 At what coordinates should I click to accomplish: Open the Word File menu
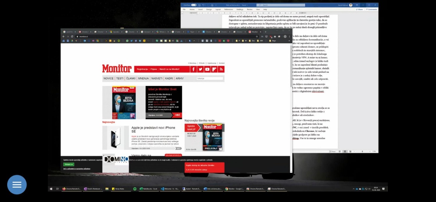[x=184, y=9]
